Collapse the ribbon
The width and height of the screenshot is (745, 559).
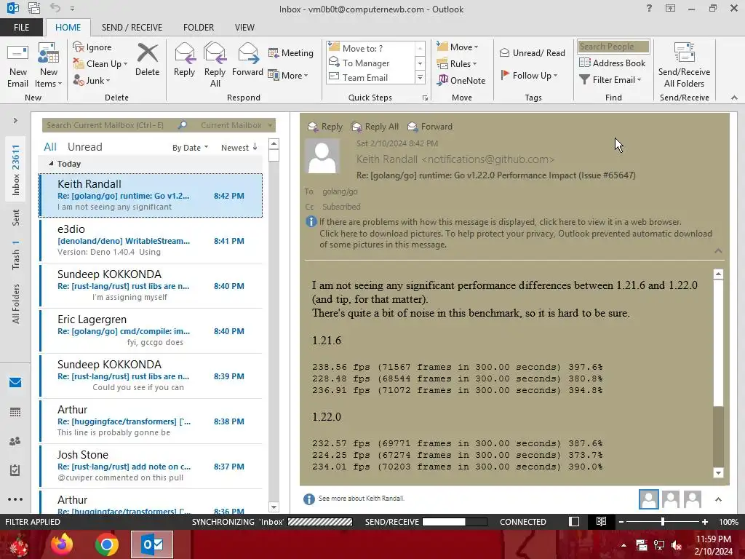pos(734,98)
